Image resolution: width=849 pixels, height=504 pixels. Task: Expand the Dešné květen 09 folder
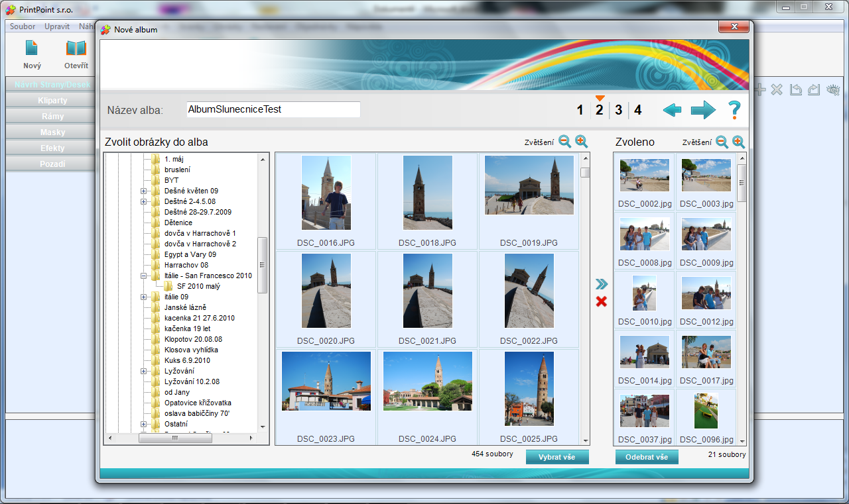tap(143, 191)
